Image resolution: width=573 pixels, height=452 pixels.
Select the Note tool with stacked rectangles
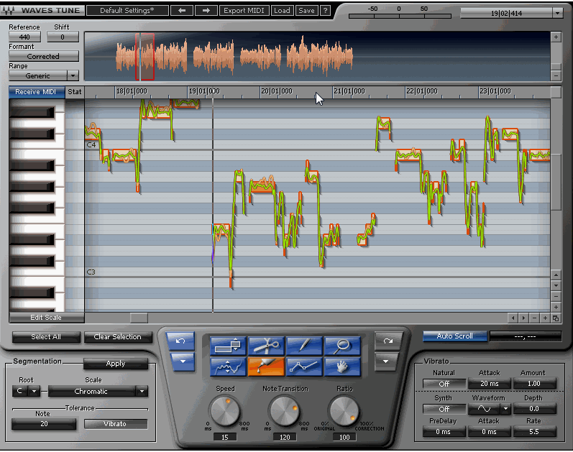tap(228, 346)
